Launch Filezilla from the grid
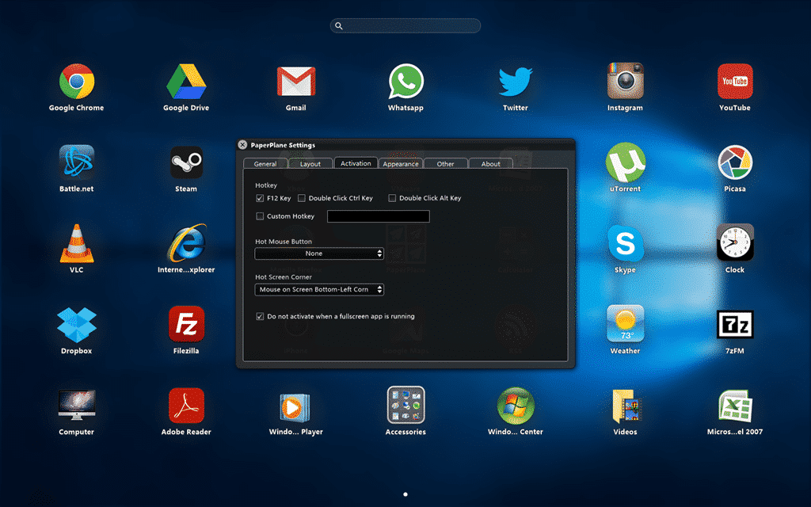811x507 pixels. click(186, 324)
